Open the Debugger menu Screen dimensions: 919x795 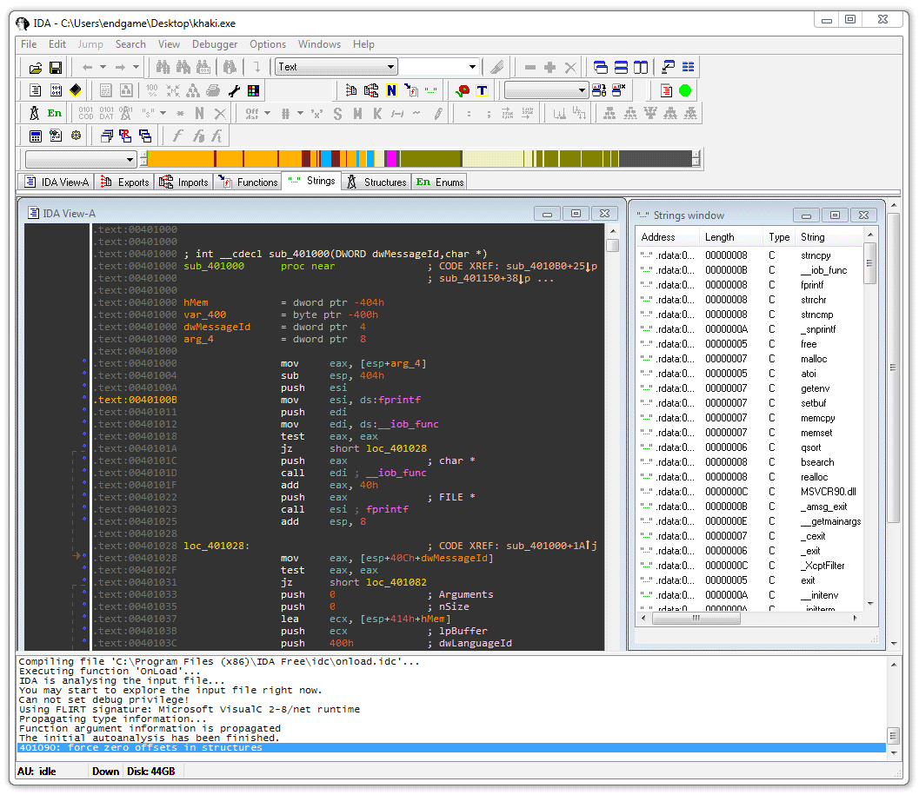pyautogui.click(x=215, y=44)
